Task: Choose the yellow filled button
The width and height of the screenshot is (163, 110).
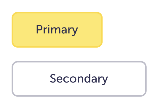Action: click(57, 30)
